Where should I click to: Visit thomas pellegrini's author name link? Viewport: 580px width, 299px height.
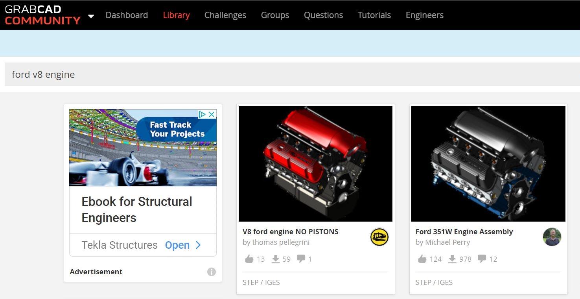coord(281,242)
